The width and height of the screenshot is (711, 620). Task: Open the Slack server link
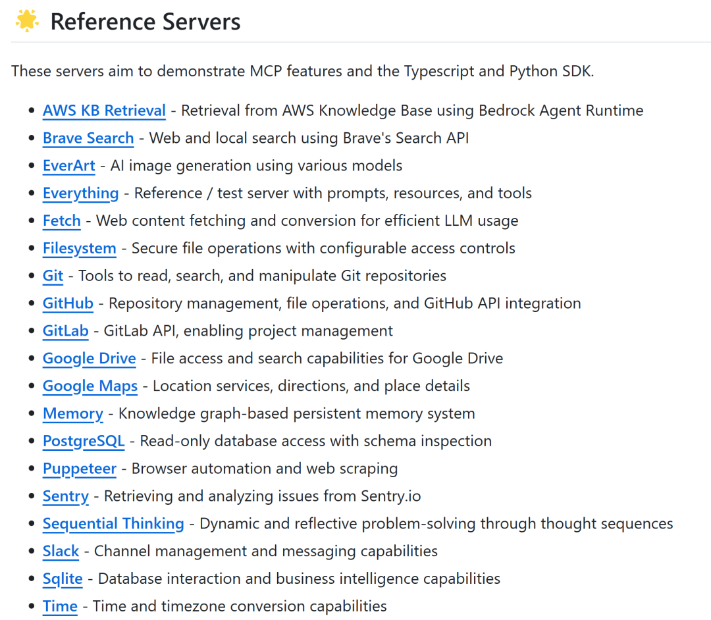[x=61, y=551]
